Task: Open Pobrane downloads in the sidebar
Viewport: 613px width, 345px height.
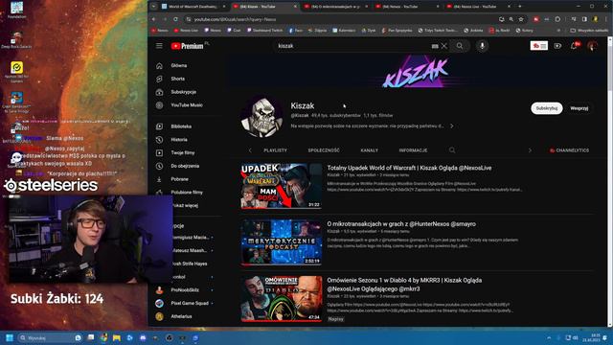Action: [179, 179]
